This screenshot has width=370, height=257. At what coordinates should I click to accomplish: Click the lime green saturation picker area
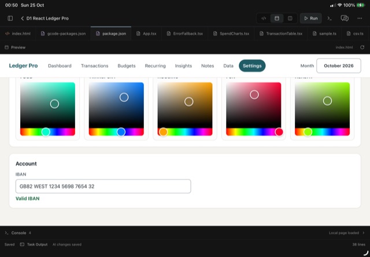pos(323,105)
